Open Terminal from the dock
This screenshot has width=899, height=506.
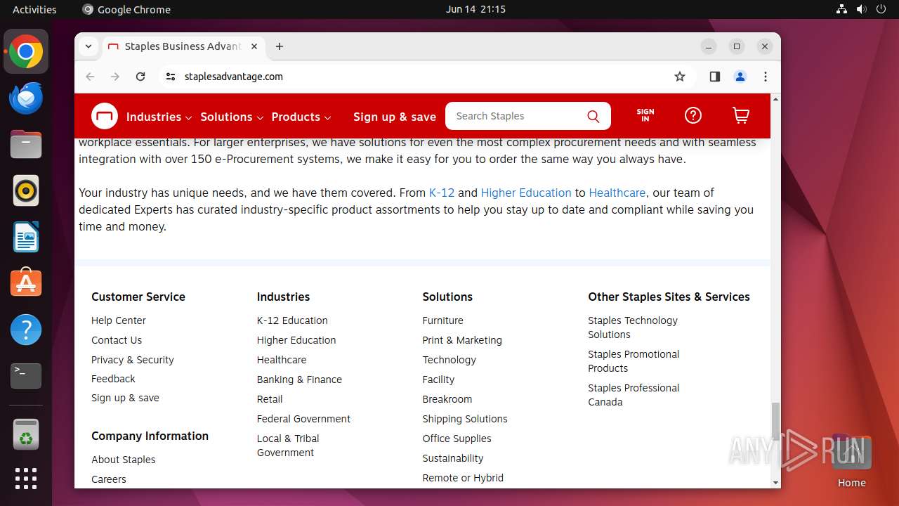click(26, 376)
